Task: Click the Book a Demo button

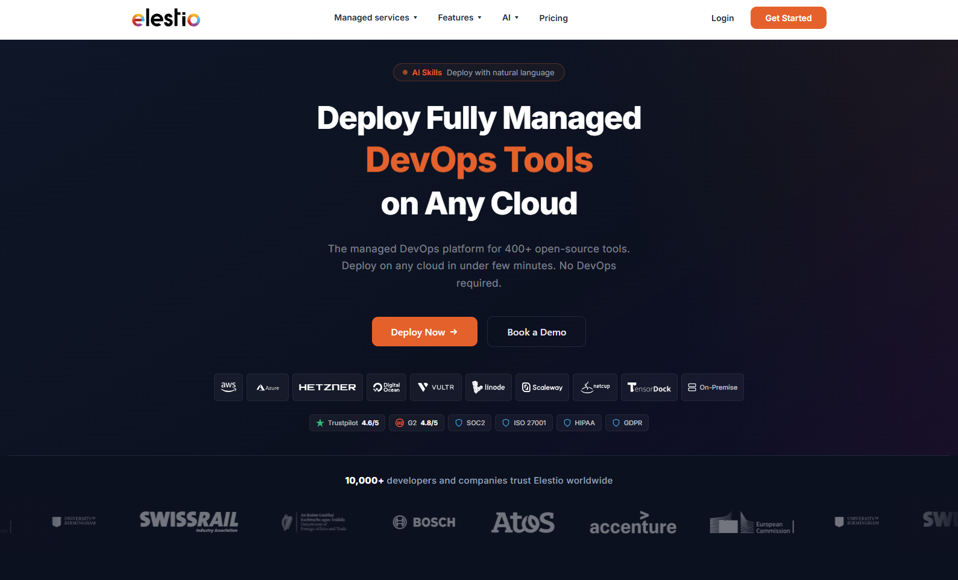Action: click(x=537, y=332)
